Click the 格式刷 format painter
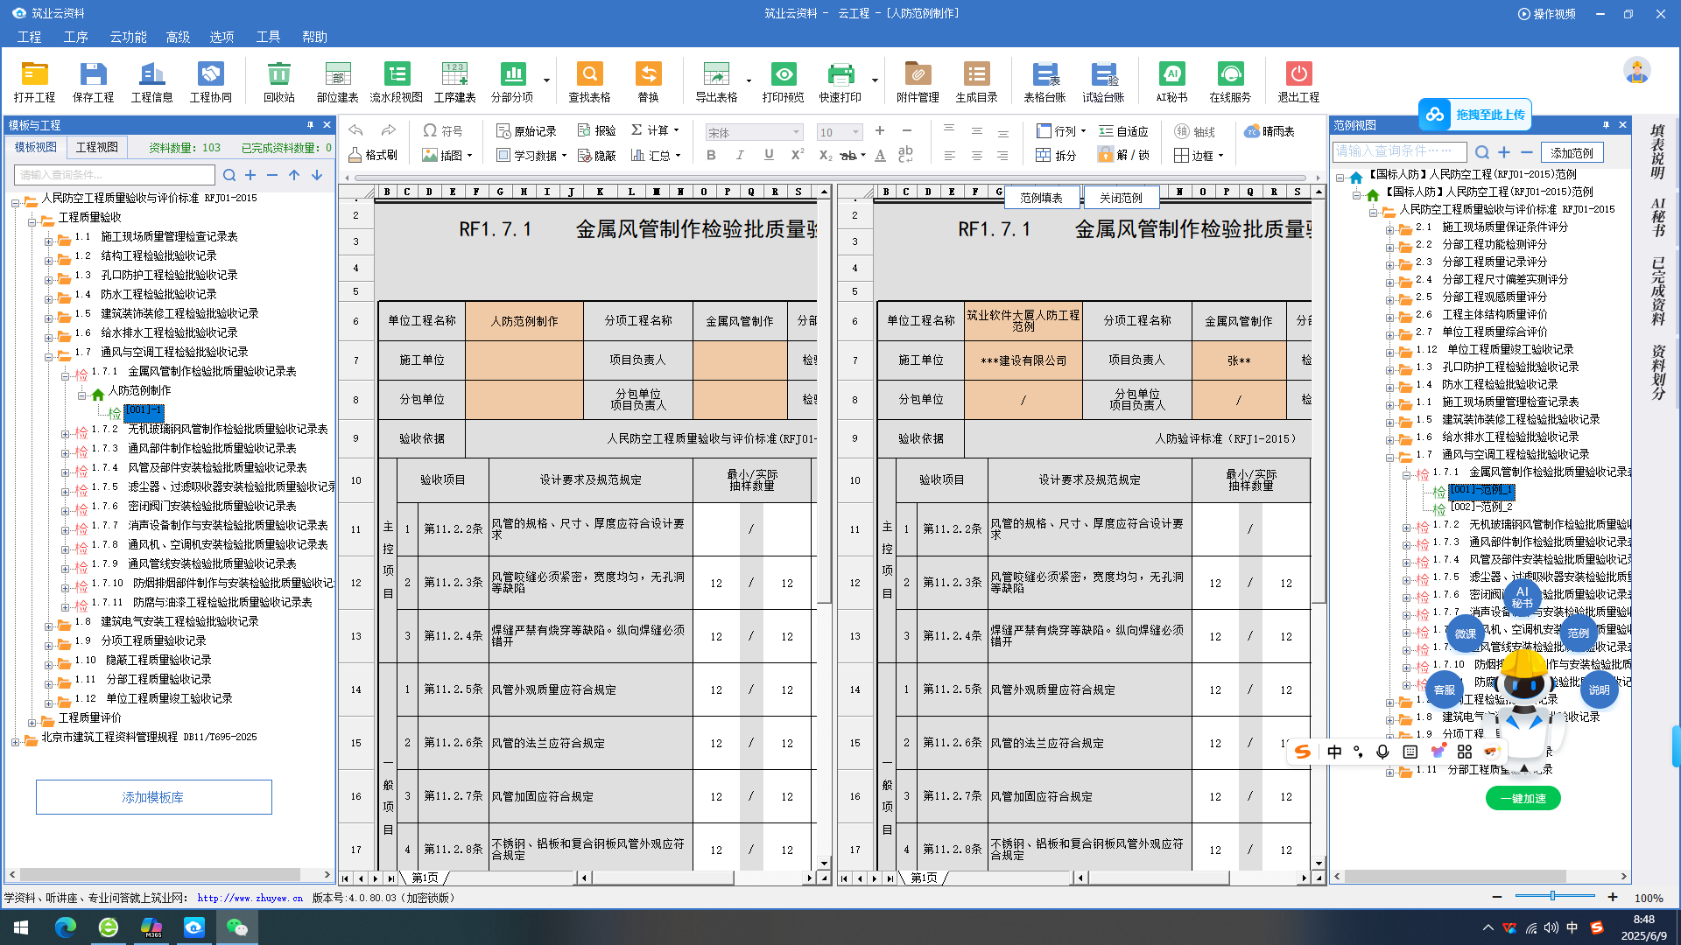The image size is (1681, 945). click(x=373, y=155)
